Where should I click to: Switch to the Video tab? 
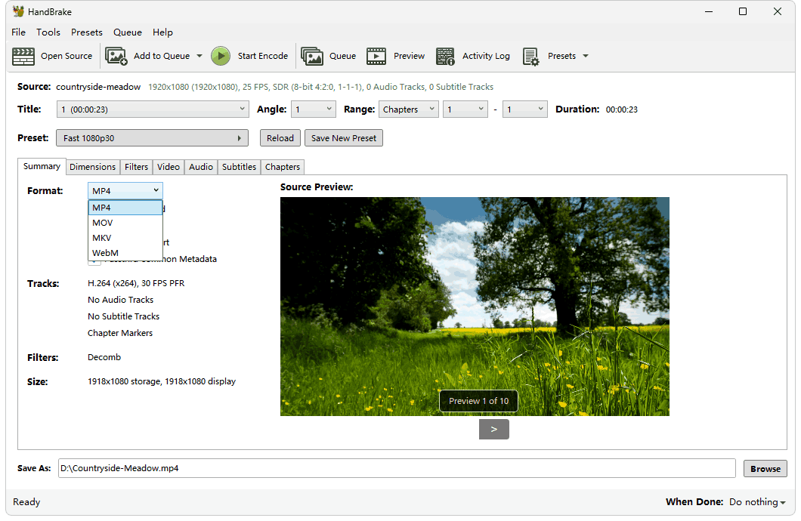[168, 167]
